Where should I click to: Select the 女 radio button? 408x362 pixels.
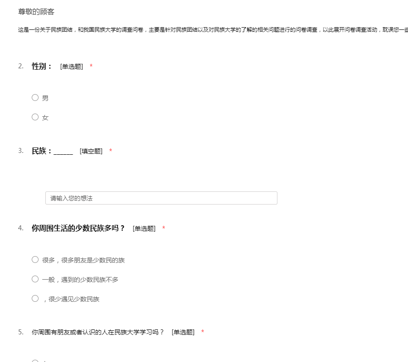pos(35,117)
